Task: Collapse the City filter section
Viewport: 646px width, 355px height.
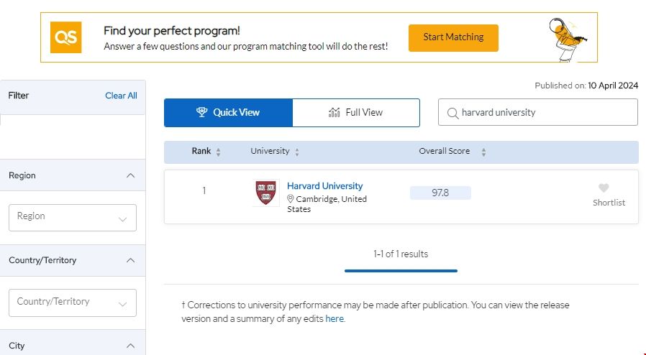Action: pyautogui.click(x=130, y=346)
